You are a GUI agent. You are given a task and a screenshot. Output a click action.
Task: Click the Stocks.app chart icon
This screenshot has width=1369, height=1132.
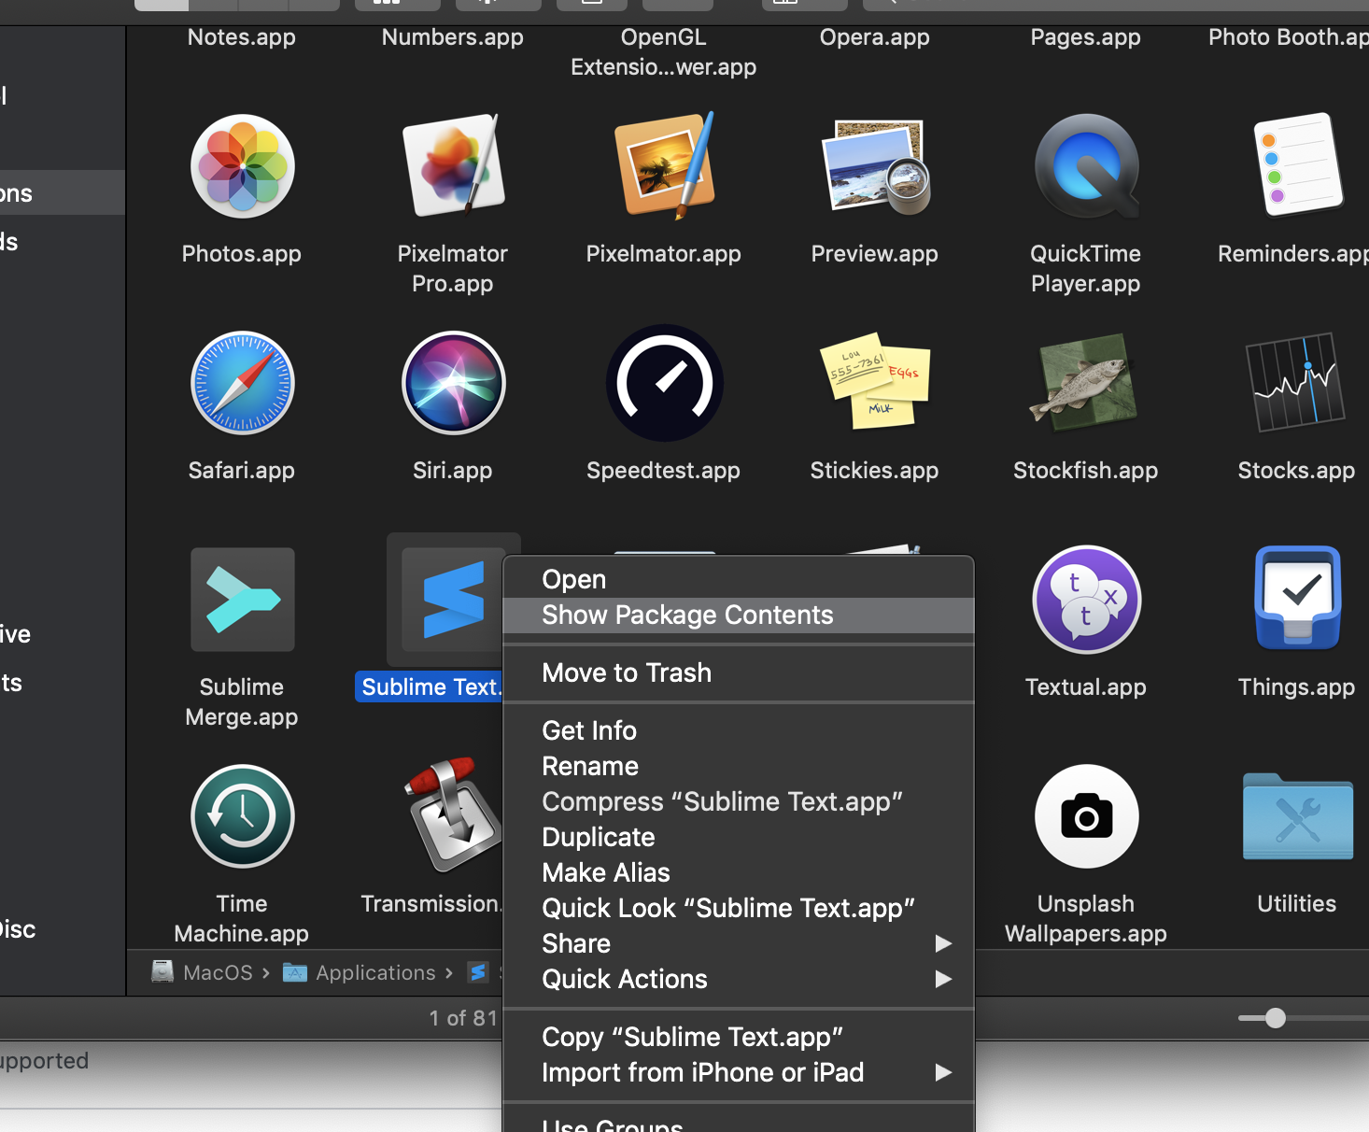click(1296, 382)
